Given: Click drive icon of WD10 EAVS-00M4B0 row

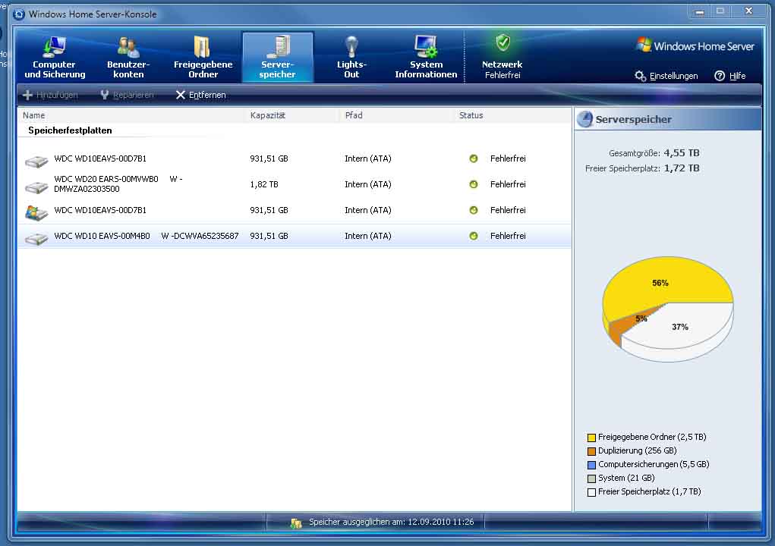Looking at the screenshot, I should (x=36, y=238).
